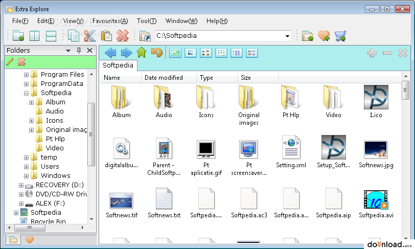Screen dimensions: 415x249
Task: Pin the Folders panel with pushpin icon
Action: 79,50
